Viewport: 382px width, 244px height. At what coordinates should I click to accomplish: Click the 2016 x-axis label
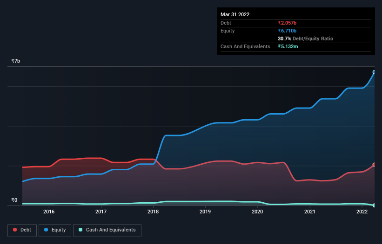point(49,212)
